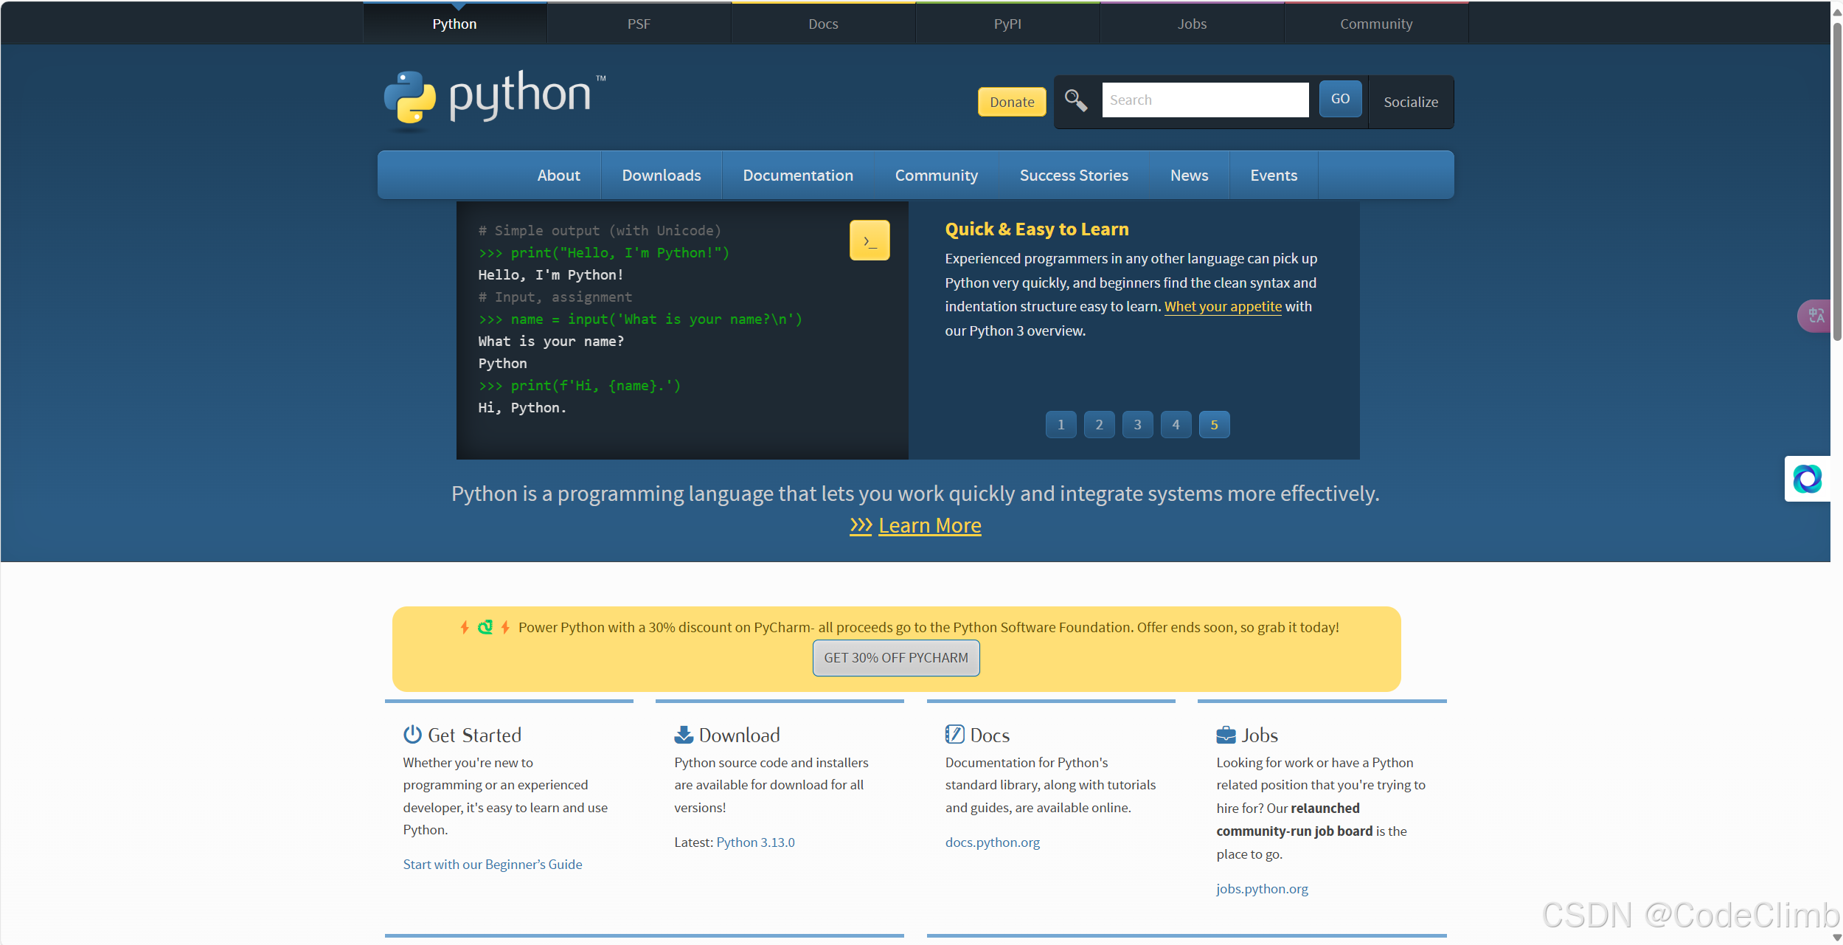The height and width of the screenshot is (945, 1843).
Task: Open the Documentation navigation menu
Action: 797,176
